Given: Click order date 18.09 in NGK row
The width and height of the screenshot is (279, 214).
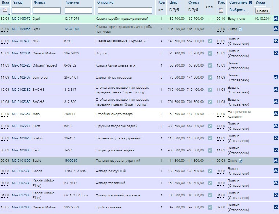Looking at the screenshot, I should pyautogui.click(x=5, y=41).
